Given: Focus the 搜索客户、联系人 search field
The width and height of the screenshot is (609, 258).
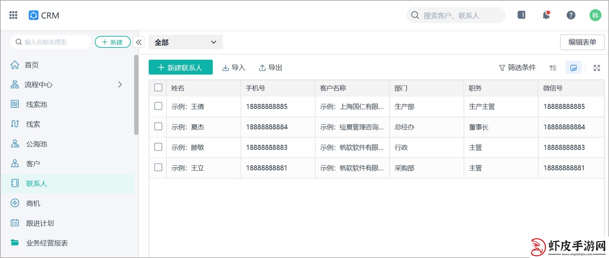Looking at the screenshot, I should tap(456, 15).
